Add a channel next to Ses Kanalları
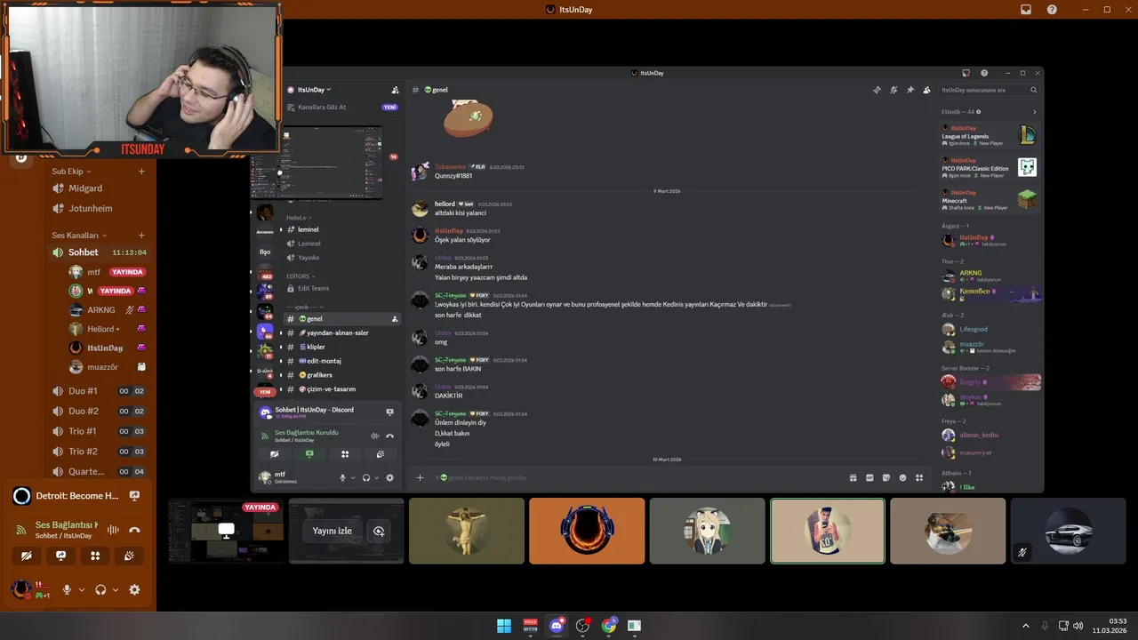Viewport: 1138px width, 640px height. click(x=141, y=236)
